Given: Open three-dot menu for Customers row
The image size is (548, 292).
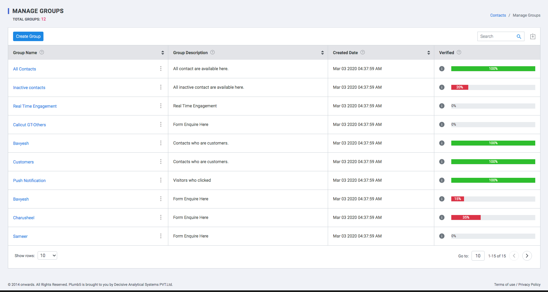Looking at the screenshot, I should click(x=161, y=161).
